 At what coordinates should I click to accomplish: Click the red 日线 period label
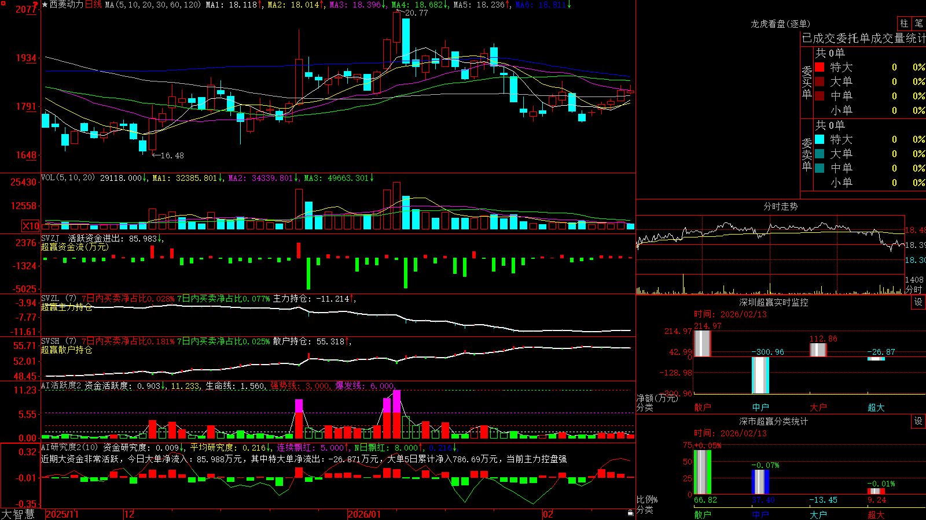coord(93,5)
